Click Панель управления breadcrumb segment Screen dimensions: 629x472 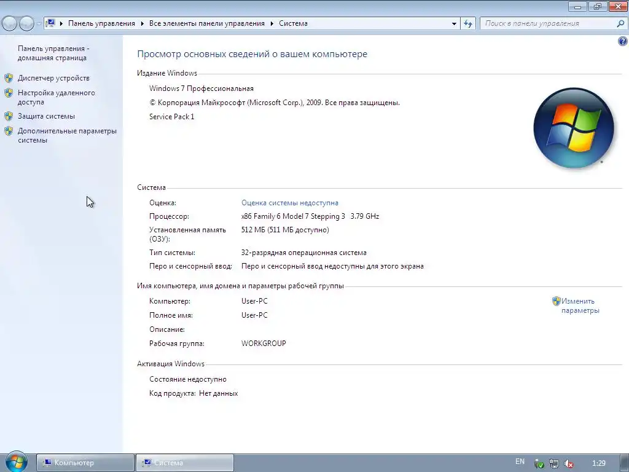pyautogui.click(x=101, y=23)
